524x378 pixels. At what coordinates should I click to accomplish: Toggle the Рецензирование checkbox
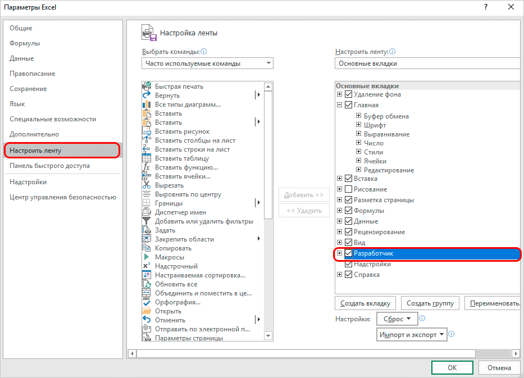click(348, 231)
